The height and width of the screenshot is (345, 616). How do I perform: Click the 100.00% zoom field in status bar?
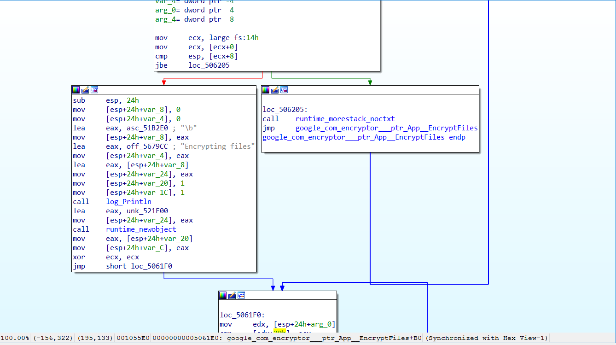coord(15,338)
